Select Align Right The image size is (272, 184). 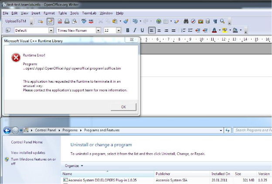click(x=166, y=30)
